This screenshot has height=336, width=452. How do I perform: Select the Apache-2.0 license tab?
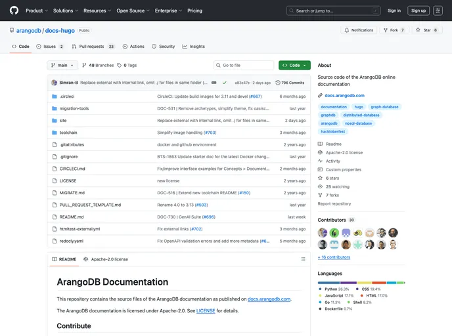[106, 259]
